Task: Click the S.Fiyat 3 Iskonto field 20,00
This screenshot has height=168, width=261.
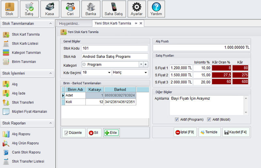Action: coord(202,82)
